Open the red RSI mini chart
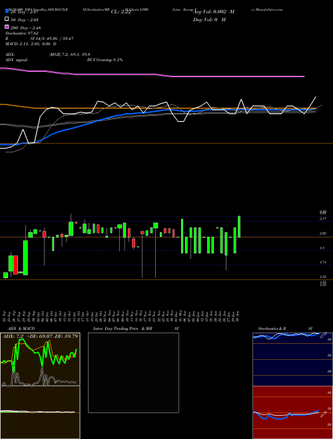The height and width of the screenshot is (439, 333). [x=292, y=412]
